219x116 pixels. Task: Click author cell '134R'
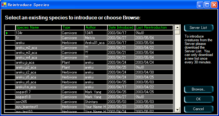96,33
